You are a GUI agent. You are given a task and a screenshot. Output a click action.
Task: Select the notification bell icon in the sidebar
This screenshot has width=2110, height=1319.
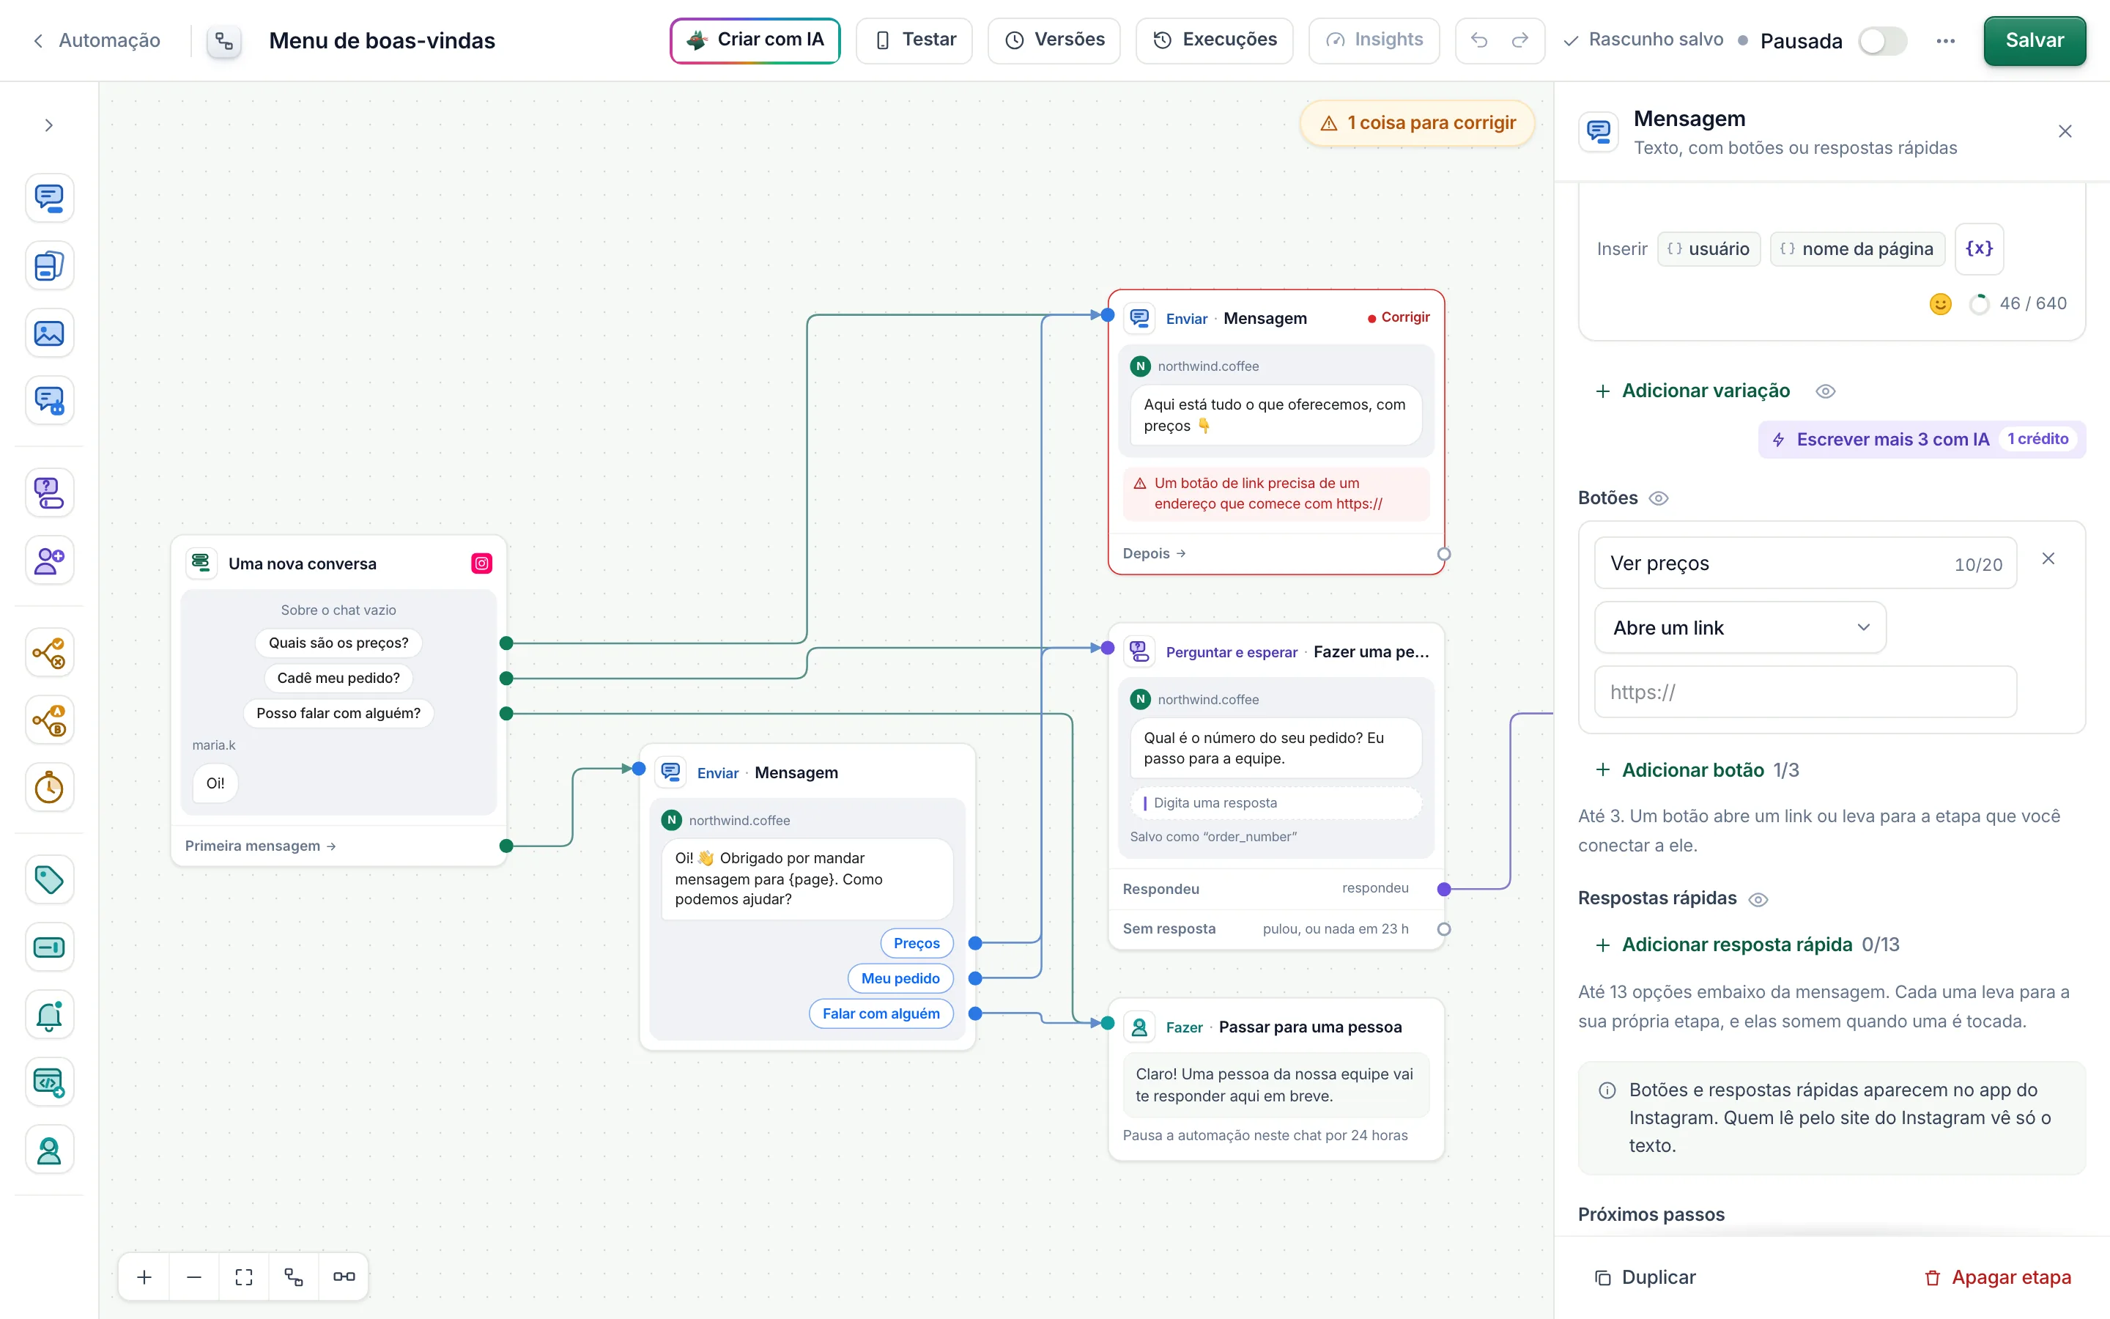[x=49, y=1015]
